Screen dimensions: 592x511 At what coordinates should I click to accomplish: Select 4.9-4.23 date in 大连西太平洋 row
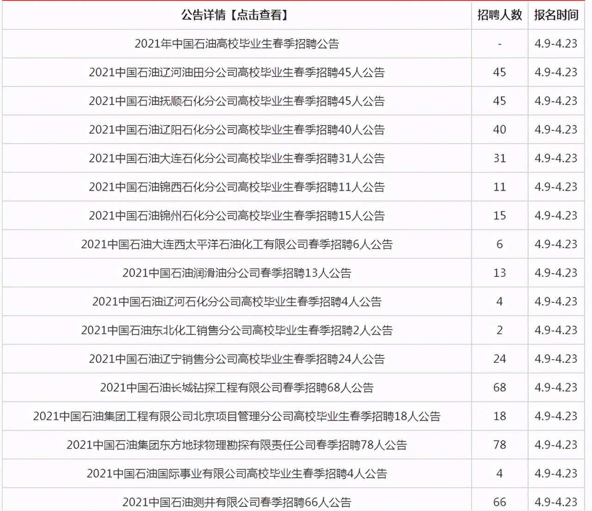pyautogui.click(x=556, y=244)
